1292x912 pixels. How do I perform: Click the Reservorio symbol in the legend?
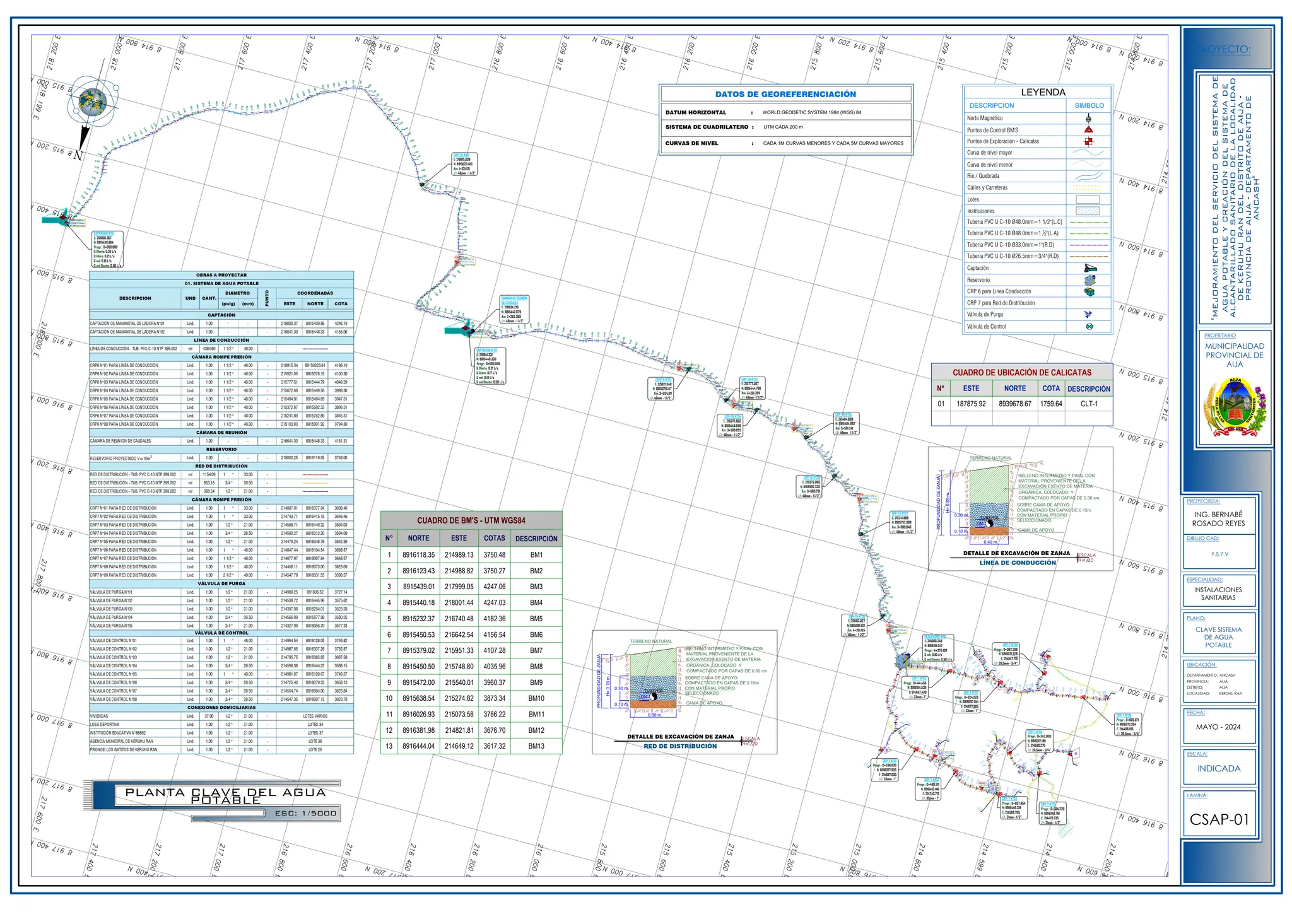[1089, 280]
